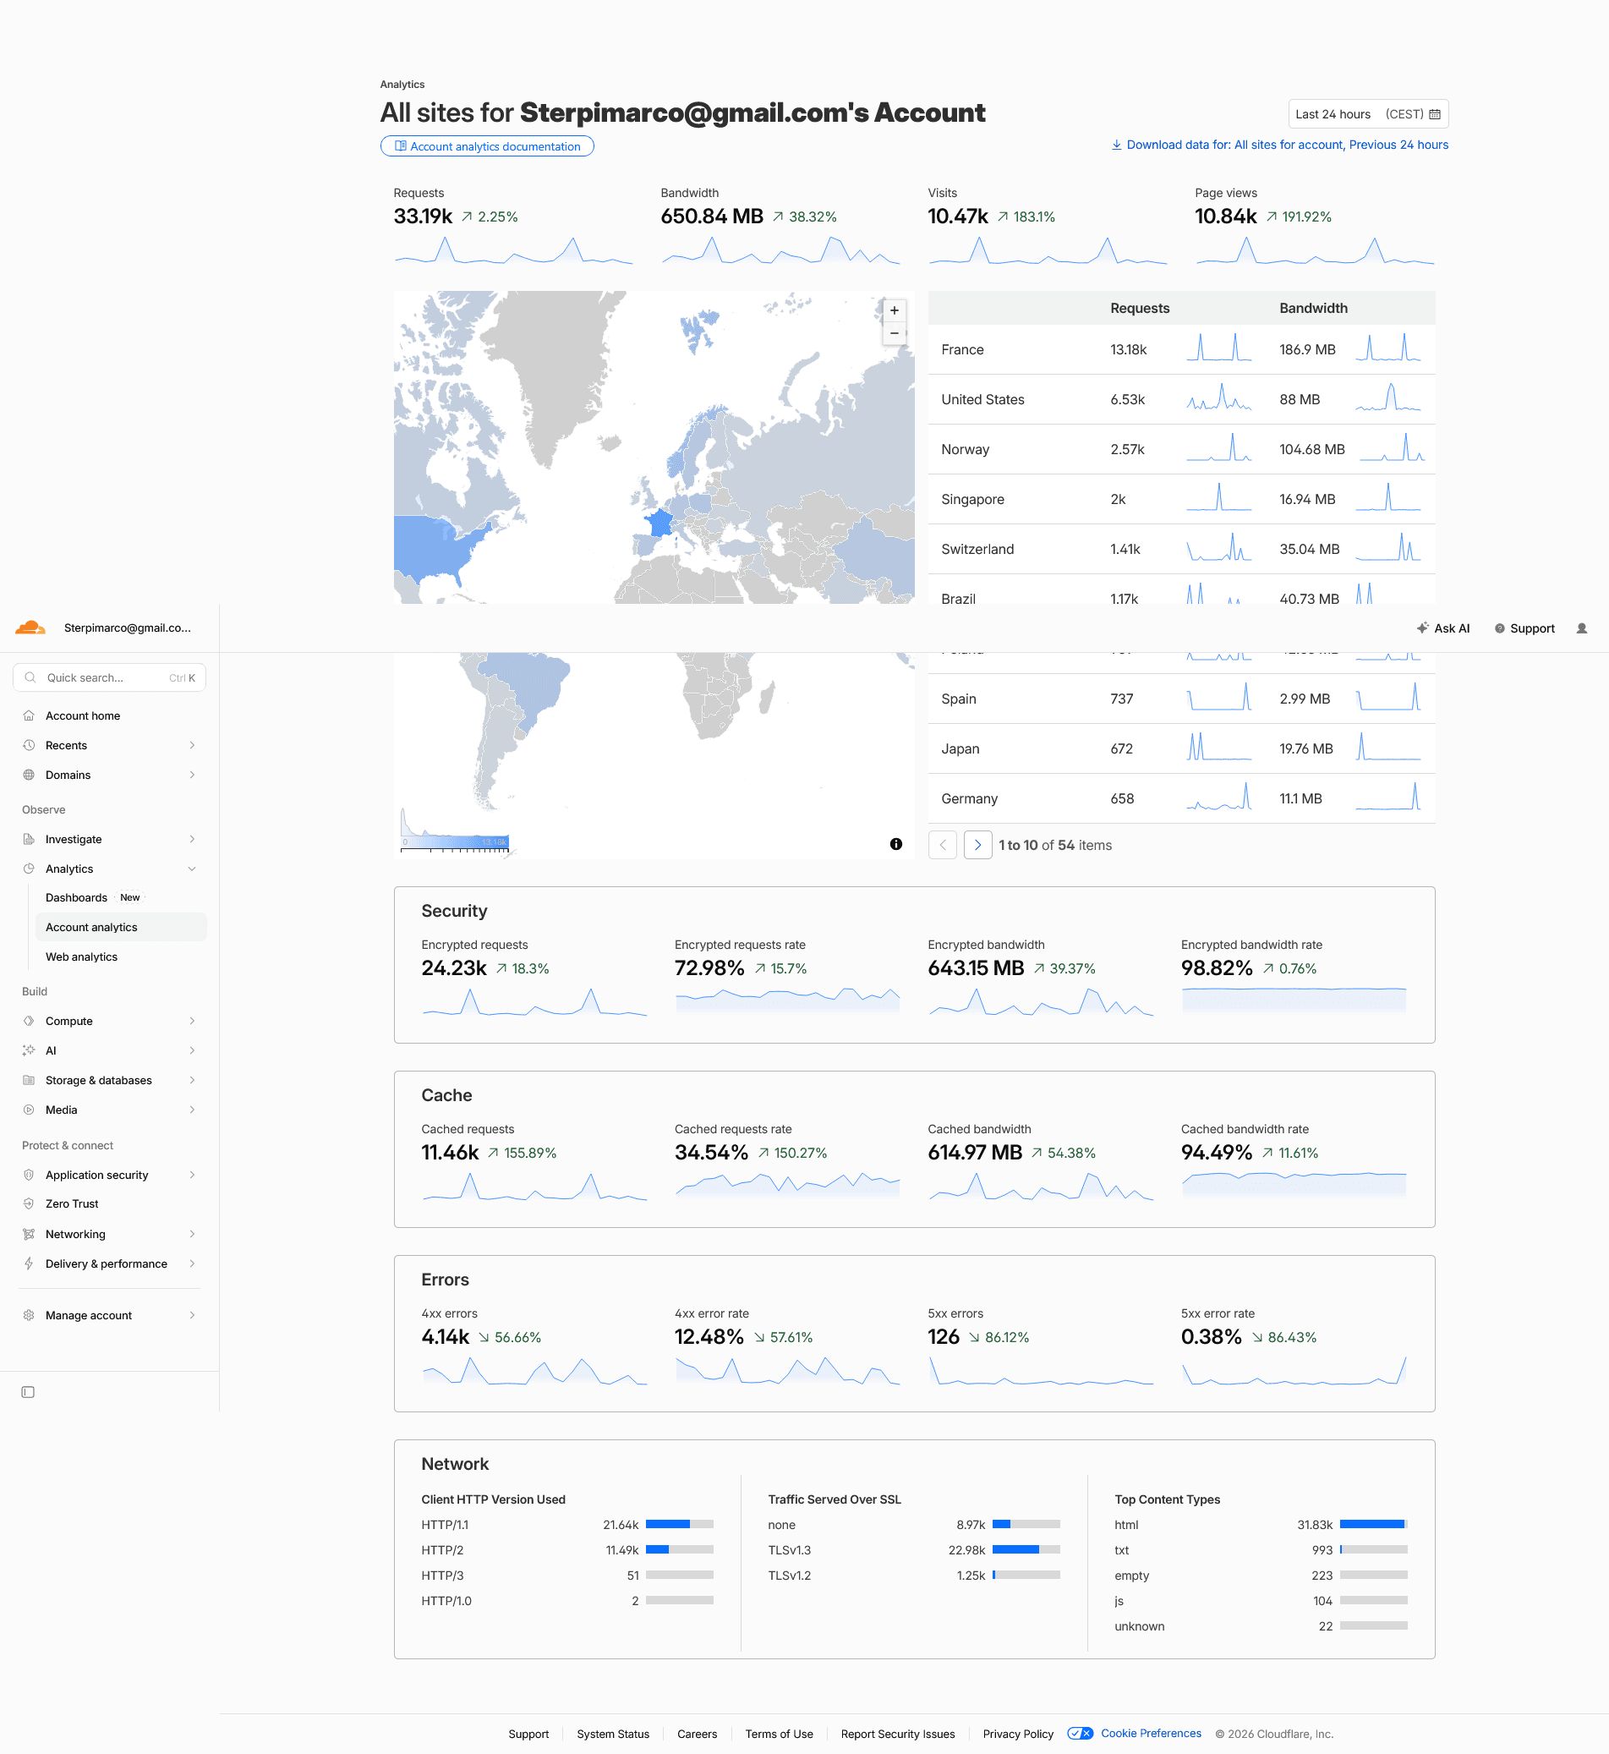Zoom out on the map
This screenshot has width=1609, height=1754.
tap(895, 333)
